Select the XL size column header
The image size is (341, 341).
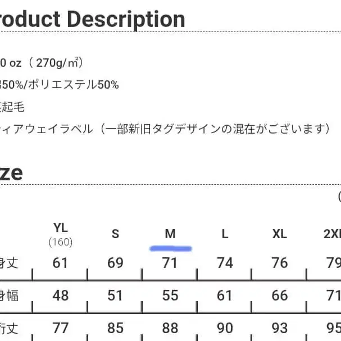279,234
